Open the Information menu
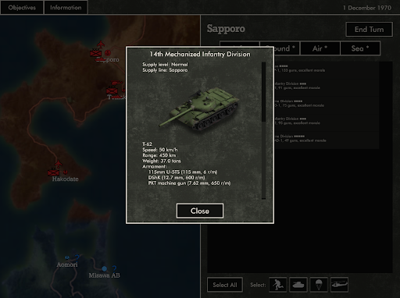Image resolution: width=400 pixels, height=298 pixels. pos(66,7)
